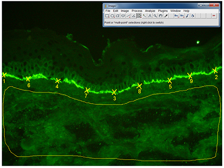The width and height of the screenshot is (224, 168).
Task: Pick the Color picker eyedropper tool
Action: 166,16
